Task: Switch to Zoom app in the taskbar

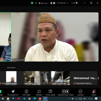Action: pyautogui.click(x=45, y=99)
